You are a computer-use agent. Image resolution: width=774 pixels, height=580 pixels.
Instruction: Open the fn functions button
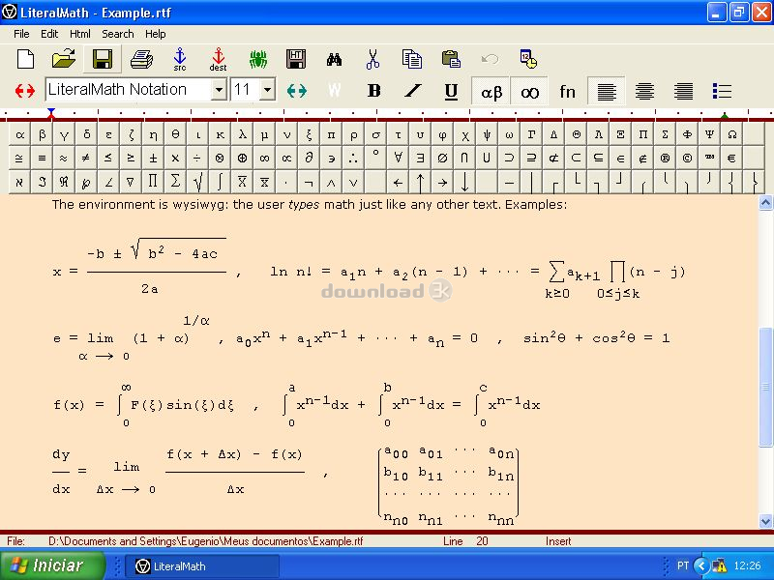pyautogui.click(x=567, y=91)
